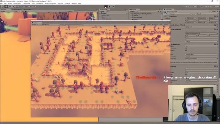The height and width of the screenshot is (124, 220).
Task: Open the Build Configuration menu
Action: tap(51, 3)
